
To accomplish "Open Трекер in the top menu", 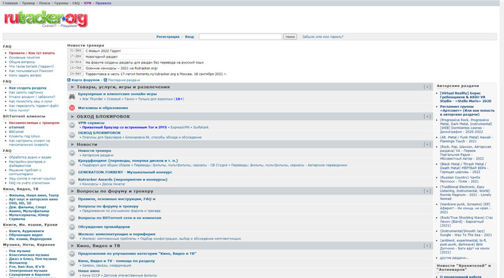I will [x=28, y=3].
